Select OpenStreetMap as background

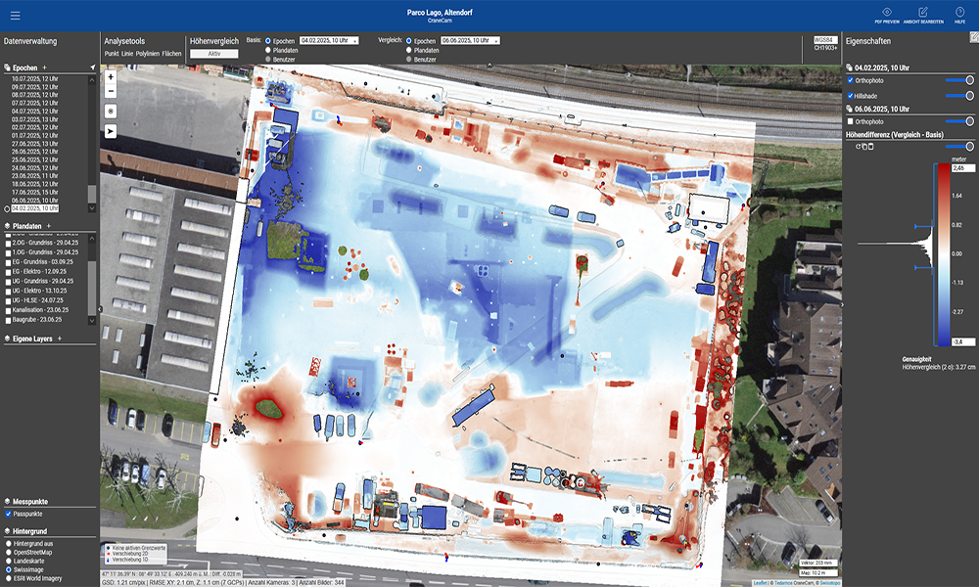tap(9, 551)
